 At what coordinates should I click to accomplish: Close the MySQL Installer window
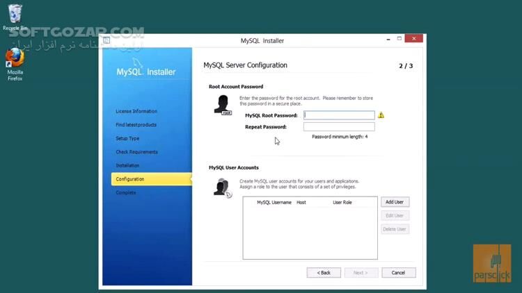point(414,40)
